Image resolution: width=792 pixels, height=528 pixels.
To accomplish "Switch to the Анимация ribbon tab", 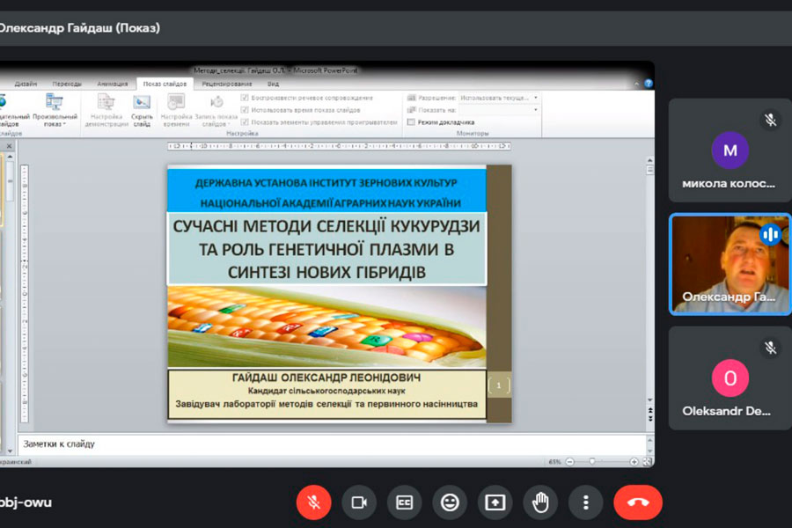I will pyautogui.click(x=112, y=84).
